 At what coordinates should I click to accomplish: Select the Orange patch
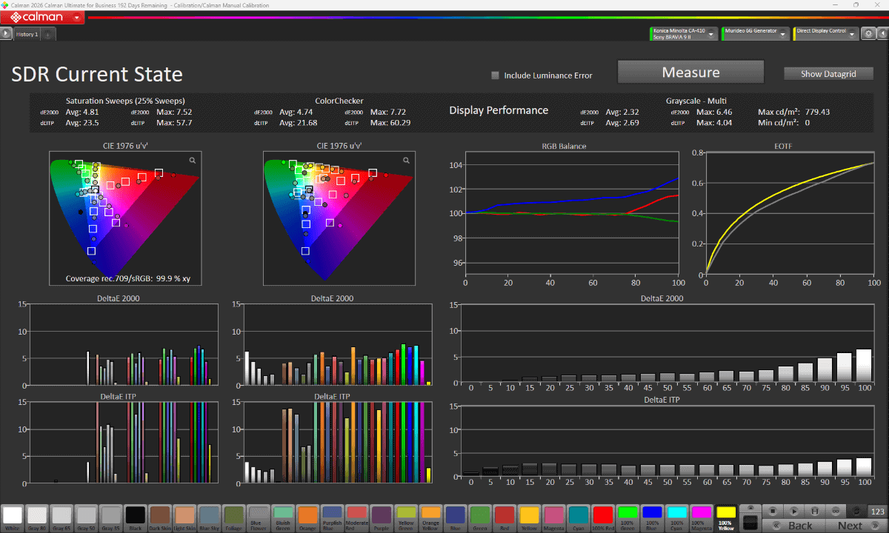click(307, 517)
